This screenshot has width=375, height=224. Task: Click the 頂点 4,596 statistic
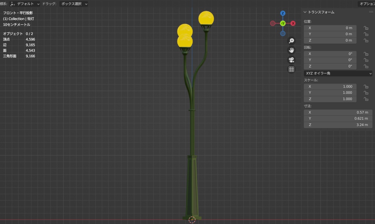(19, 39)
